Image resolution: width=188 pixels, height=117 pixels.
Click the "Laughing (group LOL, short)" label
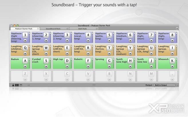tap(37, 50)
